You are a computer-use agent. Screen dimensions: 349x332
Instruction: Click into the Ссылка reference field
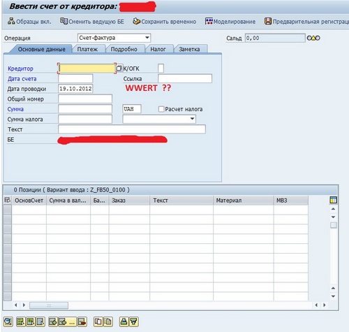tap(185, 78)
